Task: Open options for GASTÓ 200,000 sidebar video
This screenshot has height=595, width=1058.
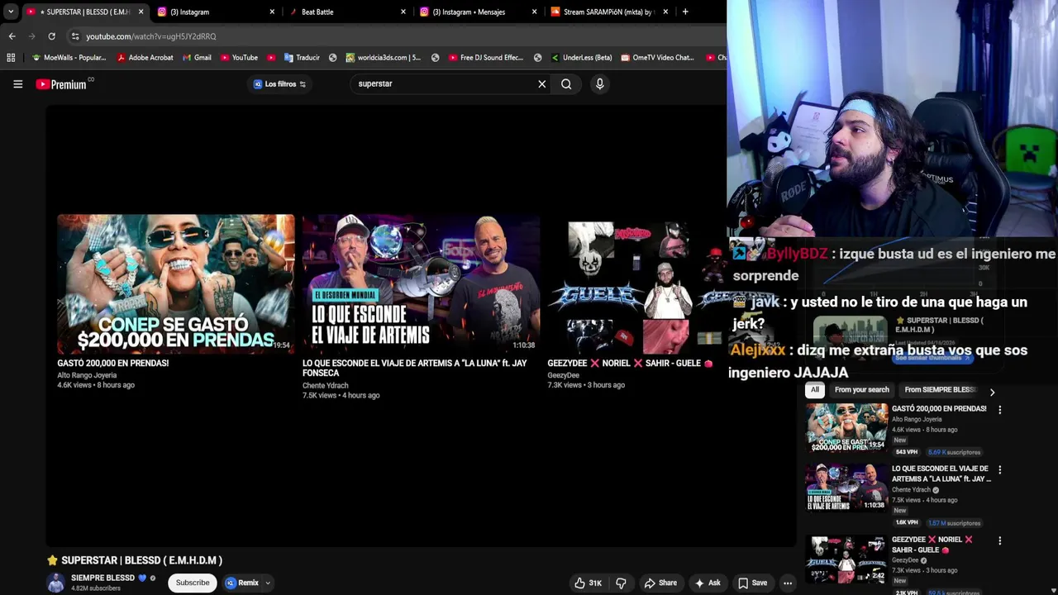Action: [999, 410]
